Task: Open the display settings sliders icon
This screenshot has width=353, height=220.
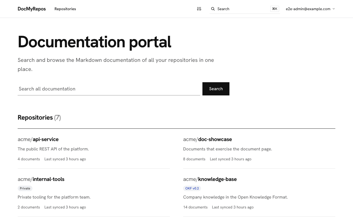Action: pyautogui.click(x=199, y=9)
